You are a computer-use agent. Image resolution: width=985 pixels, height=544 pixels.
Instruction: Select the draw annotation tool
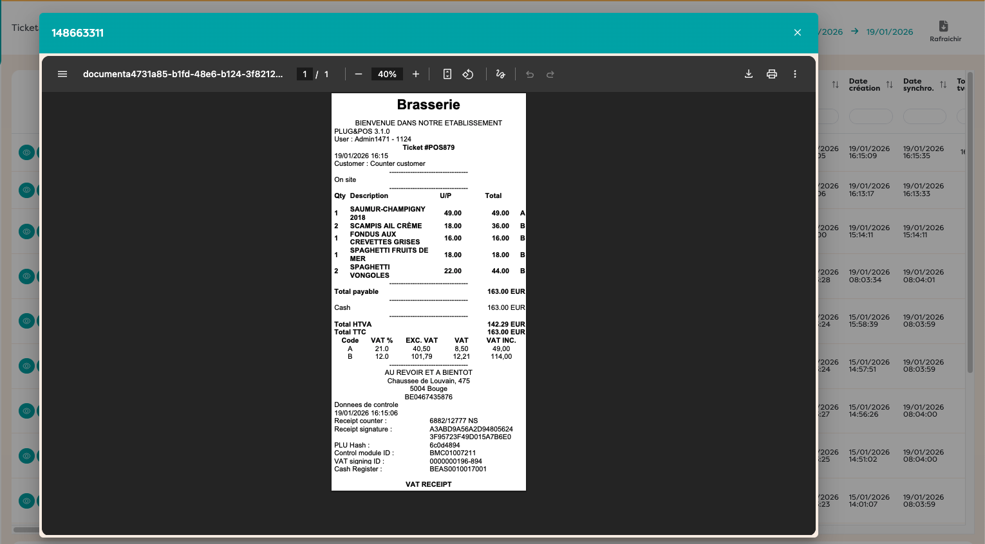500,74
